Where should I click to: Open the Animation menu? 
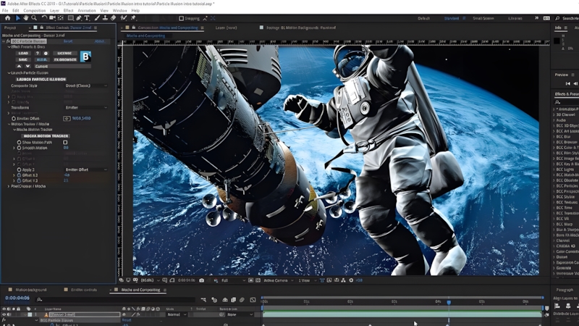coord(87,11)
